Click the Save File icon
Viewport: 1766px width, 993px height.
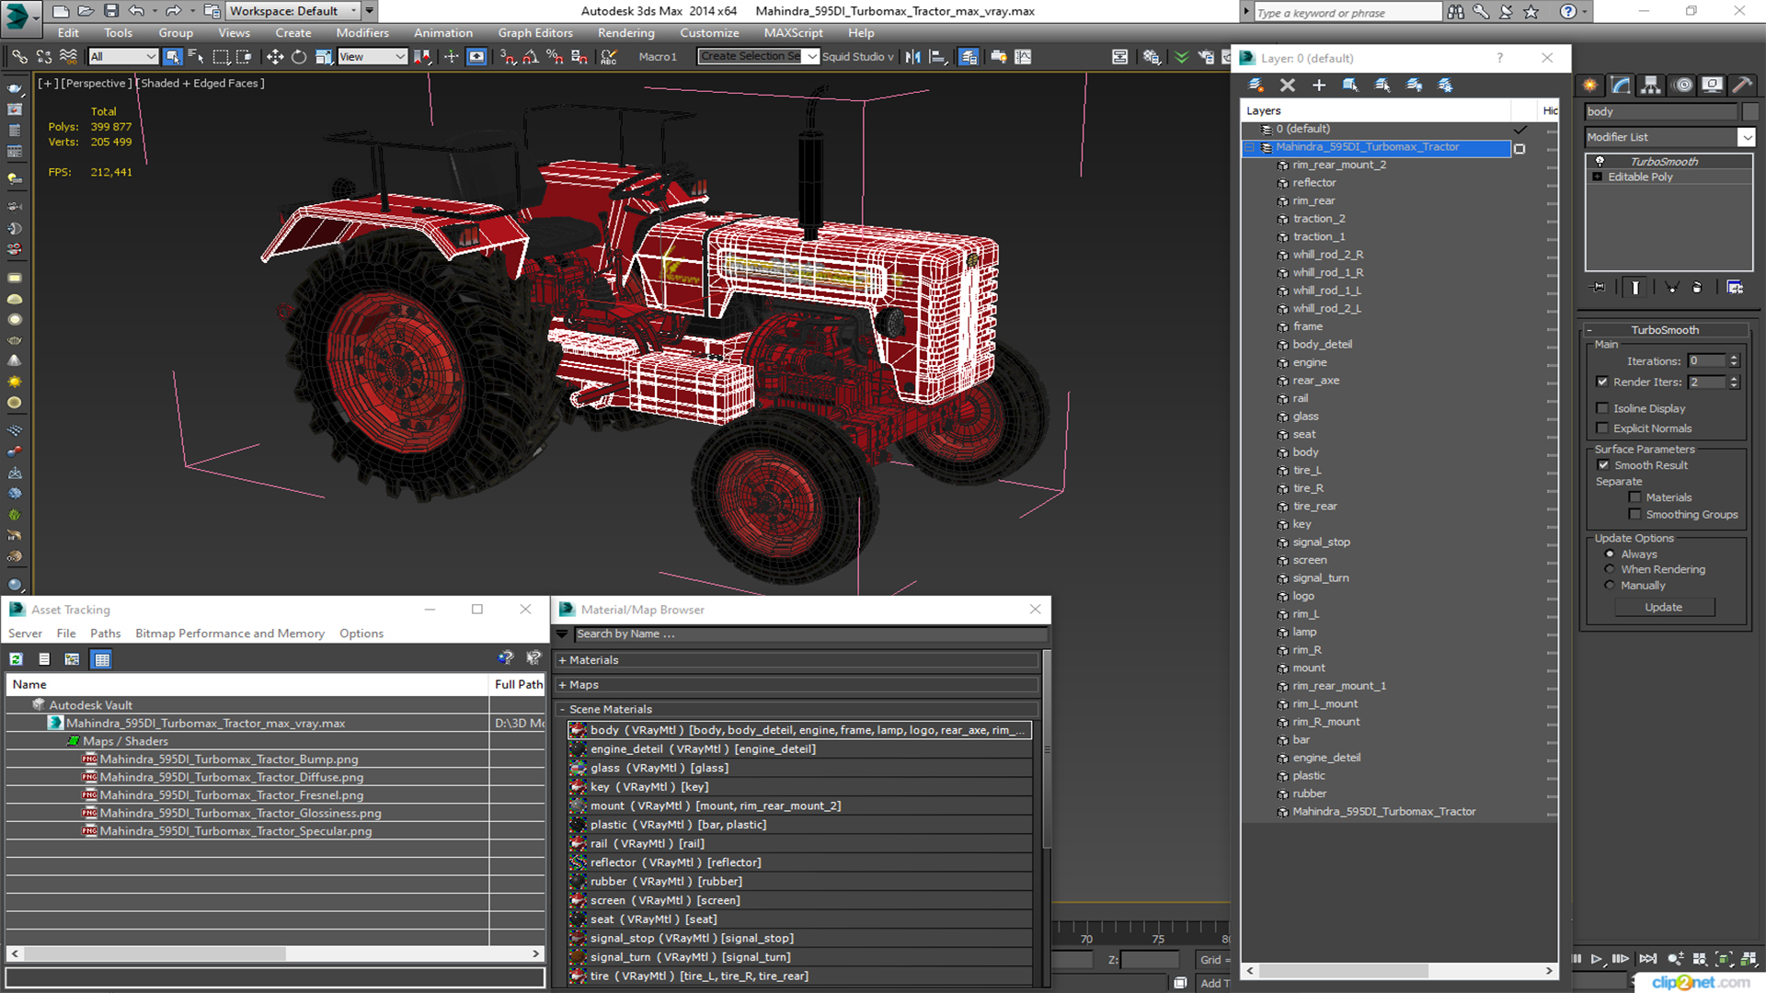[111, 11]
